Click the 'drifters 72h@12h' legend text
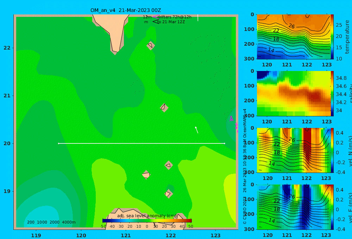This screenshot has height=239, width=352. (x=175, y=17)
